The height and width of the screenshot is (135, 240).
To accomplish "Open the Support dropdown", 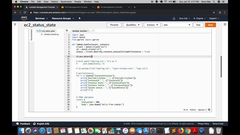I will [214, 18].
